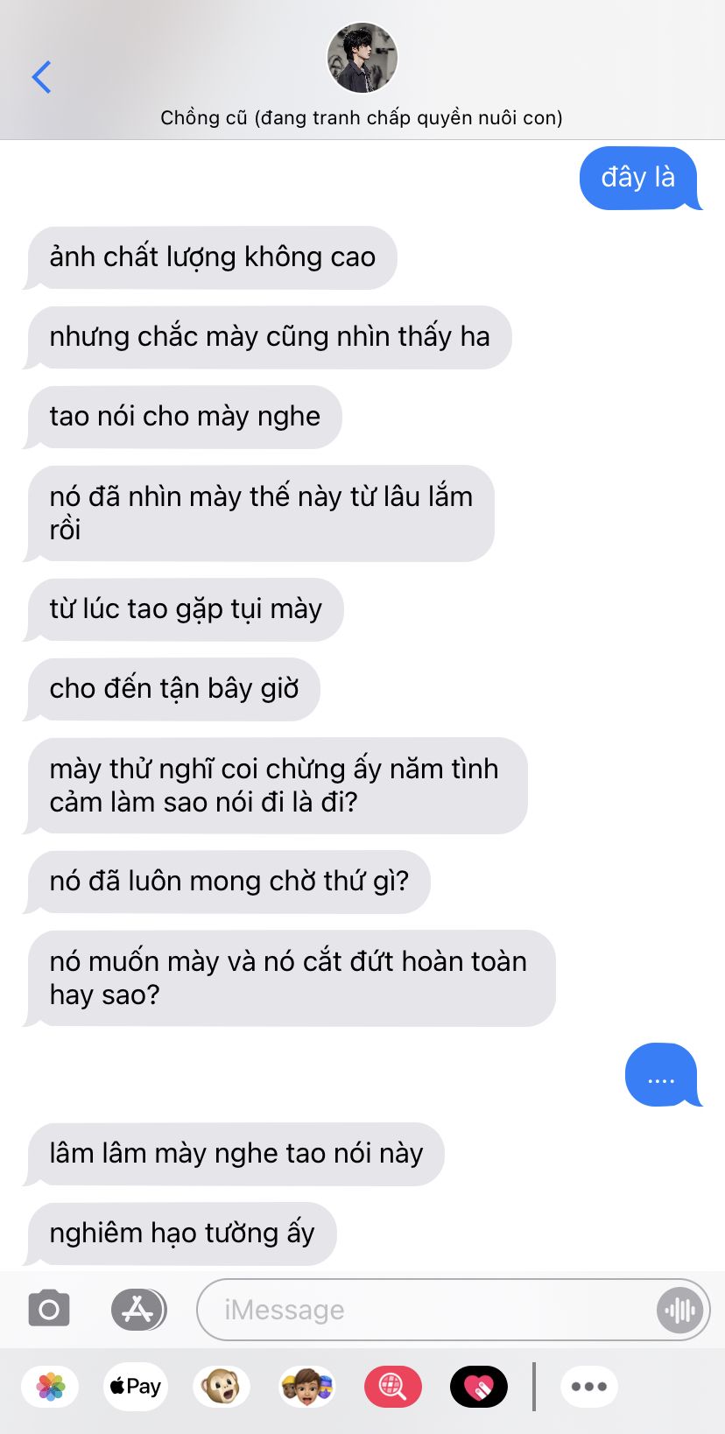Expand more apps with the three-dot button
The image size is (725, 1434).
(x=589, y=1386)
